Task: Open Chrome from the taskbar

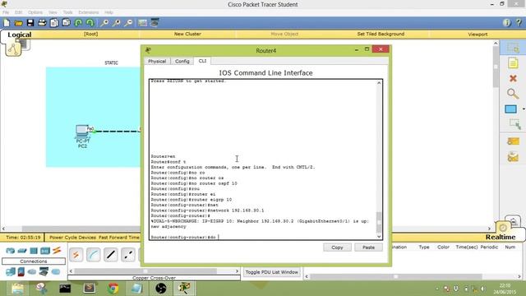Action: [113, 288]
